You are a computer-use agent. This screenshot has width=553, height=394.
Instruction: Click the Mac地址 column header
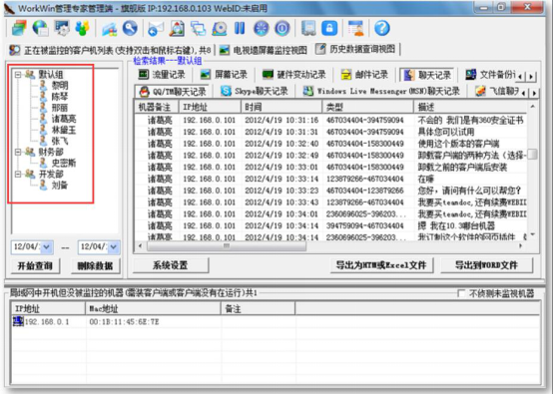pyautogui.click(x=153, y=309)
